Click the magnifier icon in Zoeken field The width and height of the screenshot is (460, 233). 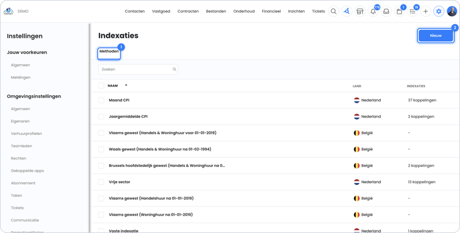[x=174, y=69]
